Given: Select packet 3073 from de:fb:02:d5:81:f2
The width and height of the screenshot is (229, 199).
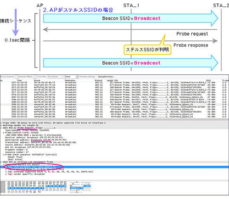Looking at the screenshot, I should pos(114,82).
